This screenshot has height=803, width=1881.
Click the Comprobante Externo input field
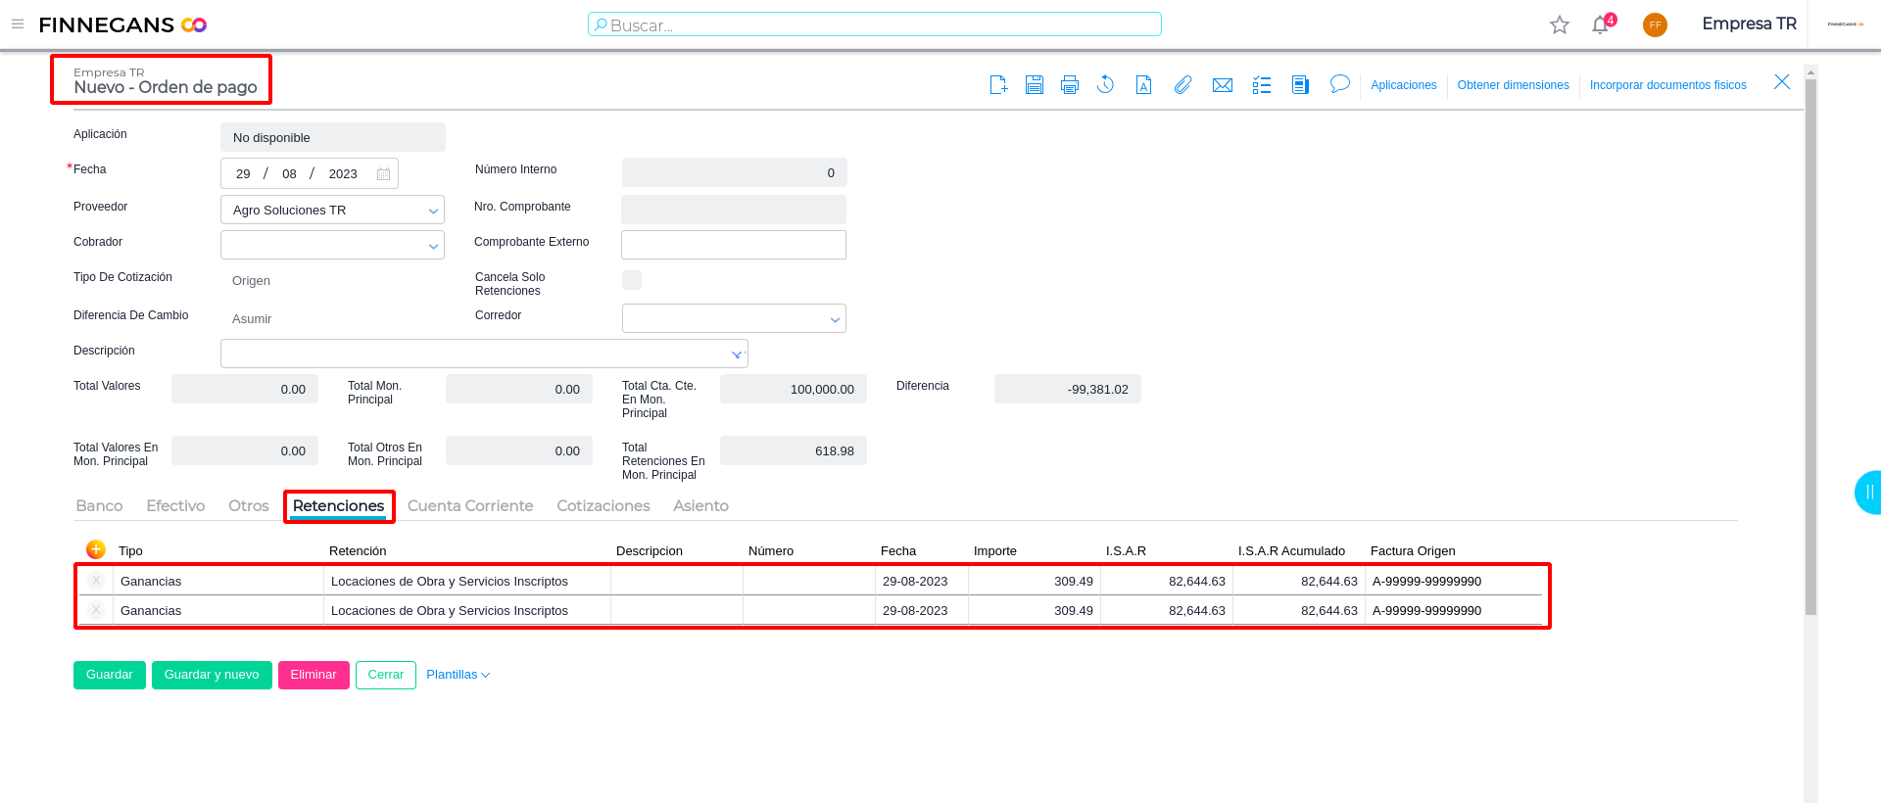pos(733,245)
